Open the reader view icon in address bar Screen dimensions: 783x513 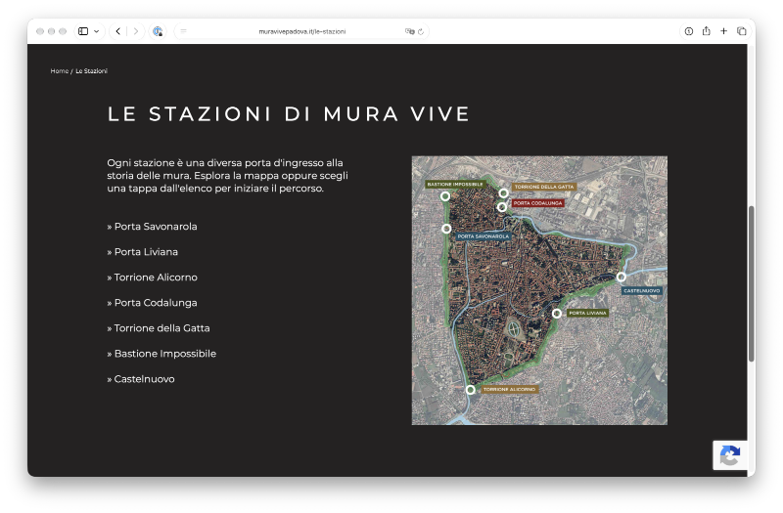(x=184, y=31)
